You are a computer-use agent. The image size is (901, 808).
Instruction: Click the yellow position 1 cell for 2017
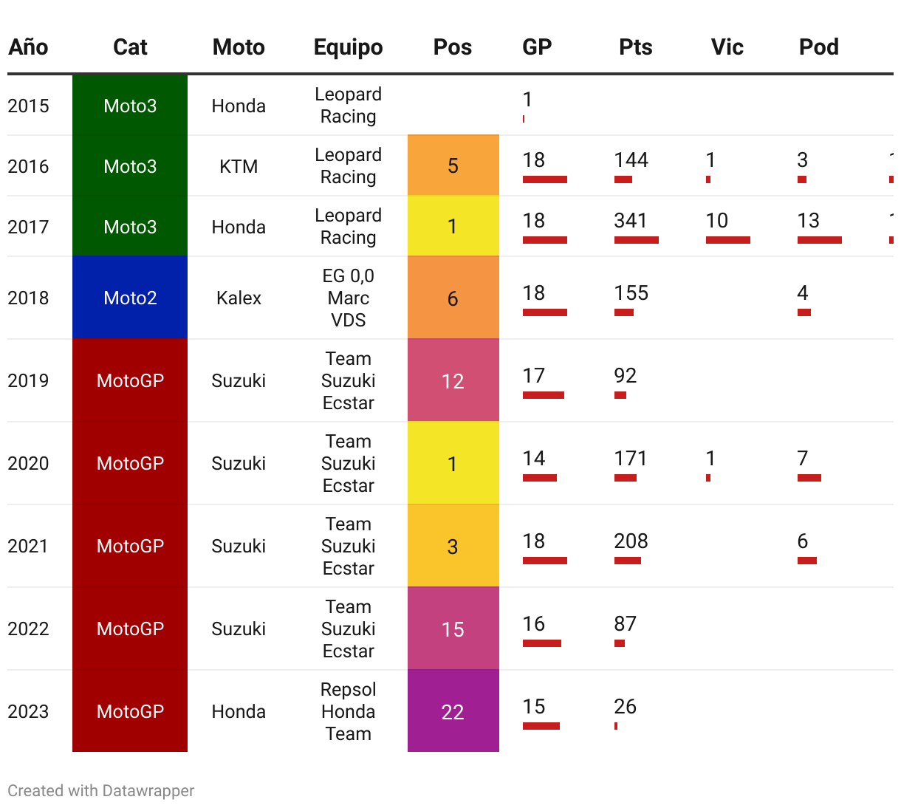click(x=453, y=226)
